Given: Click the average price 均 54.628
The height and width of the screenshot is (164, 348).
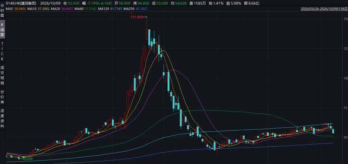Looking at the screenshot, I should [x=179, y=3].
